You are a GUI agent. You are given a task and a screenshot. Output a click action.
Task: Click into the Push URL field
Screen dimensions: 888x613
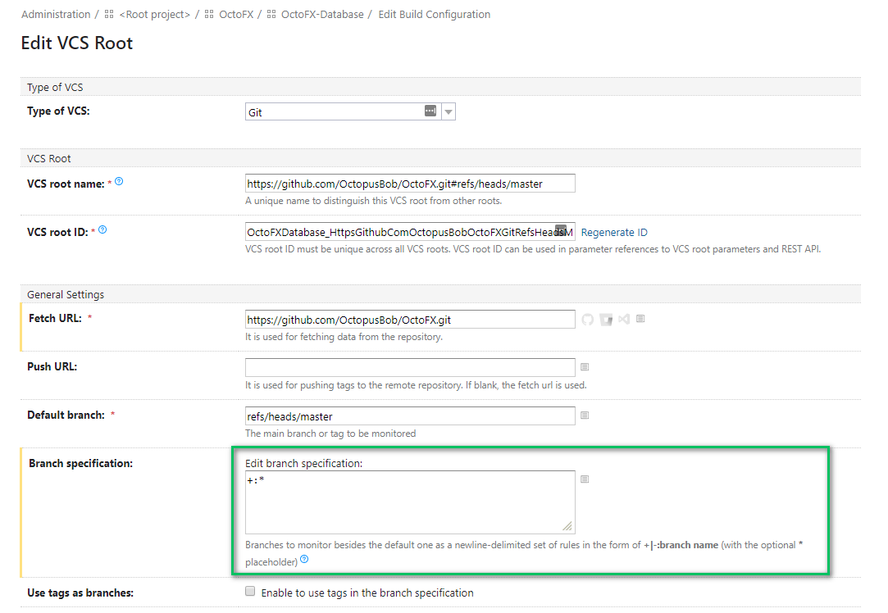(x=410, y=367)
